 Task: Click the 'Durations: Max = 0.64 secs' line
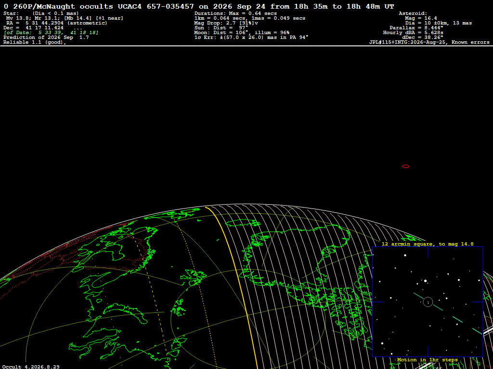click(x=235, y=13)
